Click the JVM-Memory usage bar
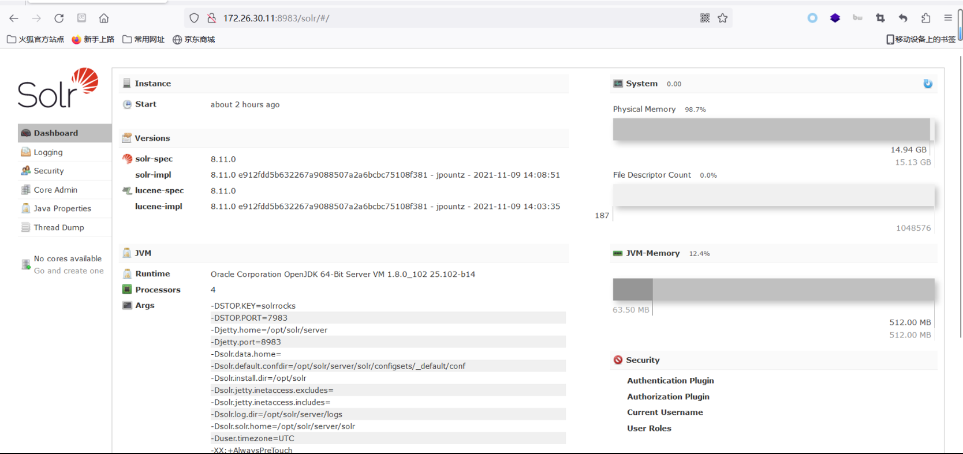963x454 pixels. (774, 290)
